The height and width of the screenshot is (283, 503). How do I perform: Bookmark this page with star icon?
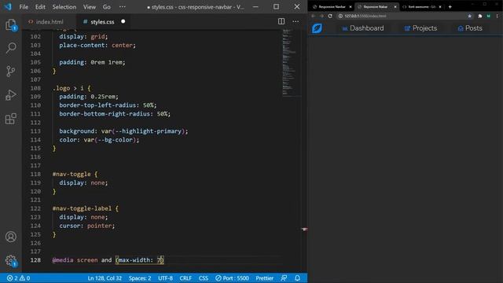pos(470,16)
